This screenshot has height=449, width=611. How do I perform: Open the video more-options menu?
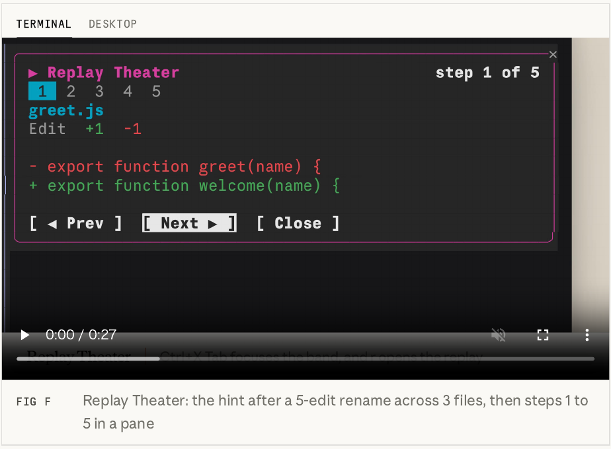pos(587,335)
